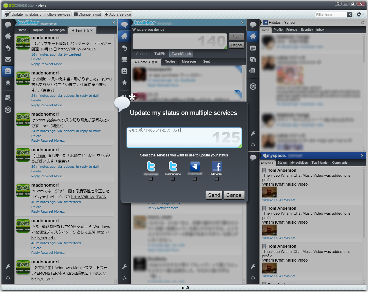The height and width of the screenshot is (292, 368).
Task: Click speech bubble icon in MySpace sidebar
Action: click(253, 158)
